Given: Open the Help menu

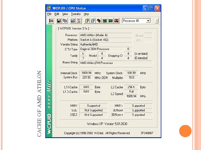Looking at the screenshot, I should (86, 14).
